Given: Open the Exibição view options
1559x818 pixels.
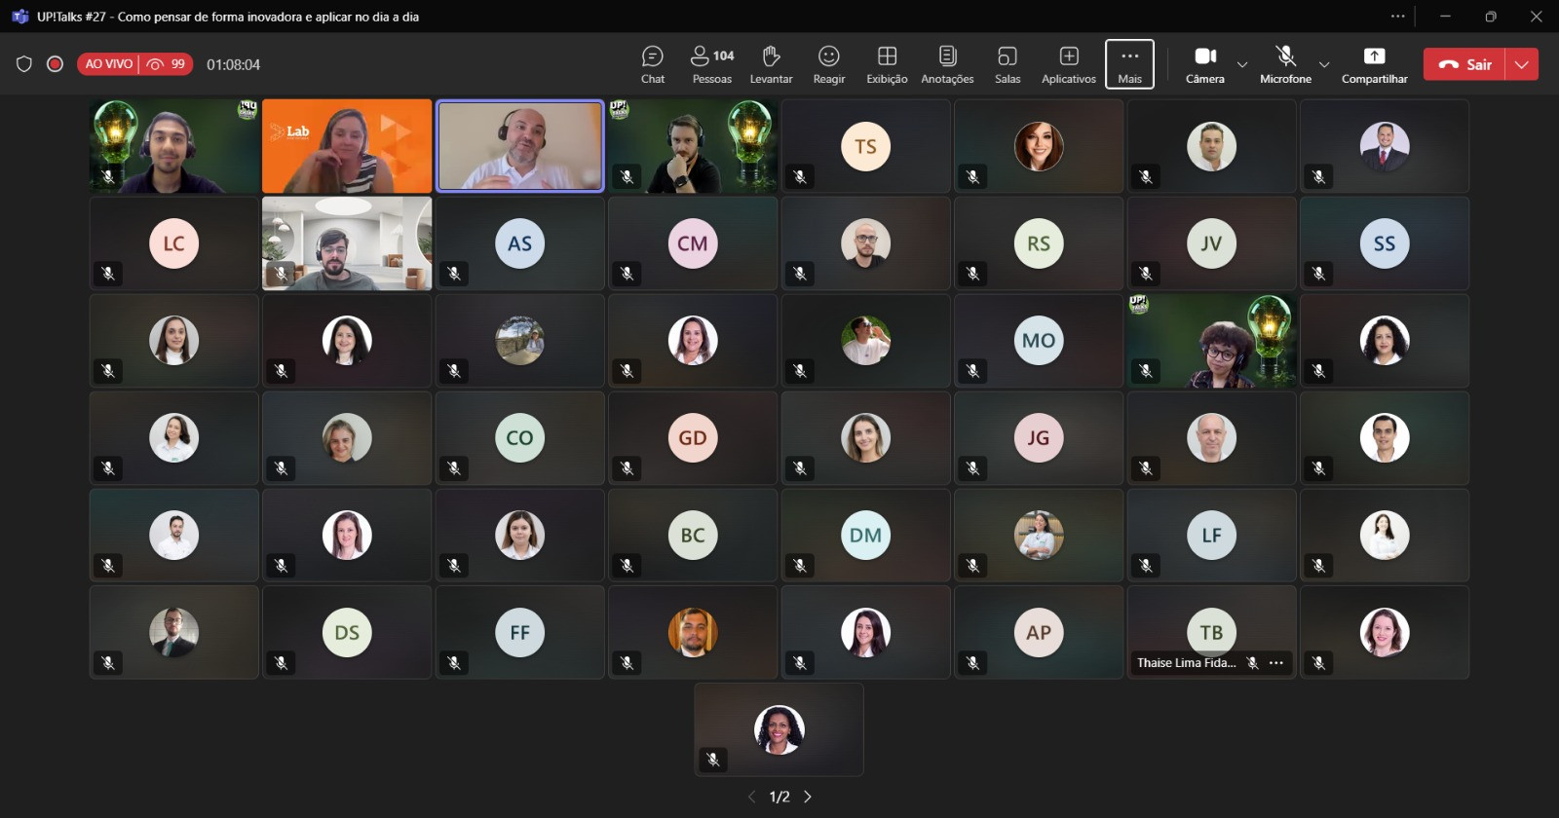Looking at the screenshot, I should point(887,64).
